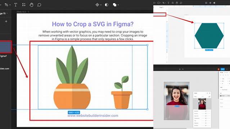Select the Pen tool in the plant slide toolbar
The image size is (230, 129).
(x=6, y=5)
